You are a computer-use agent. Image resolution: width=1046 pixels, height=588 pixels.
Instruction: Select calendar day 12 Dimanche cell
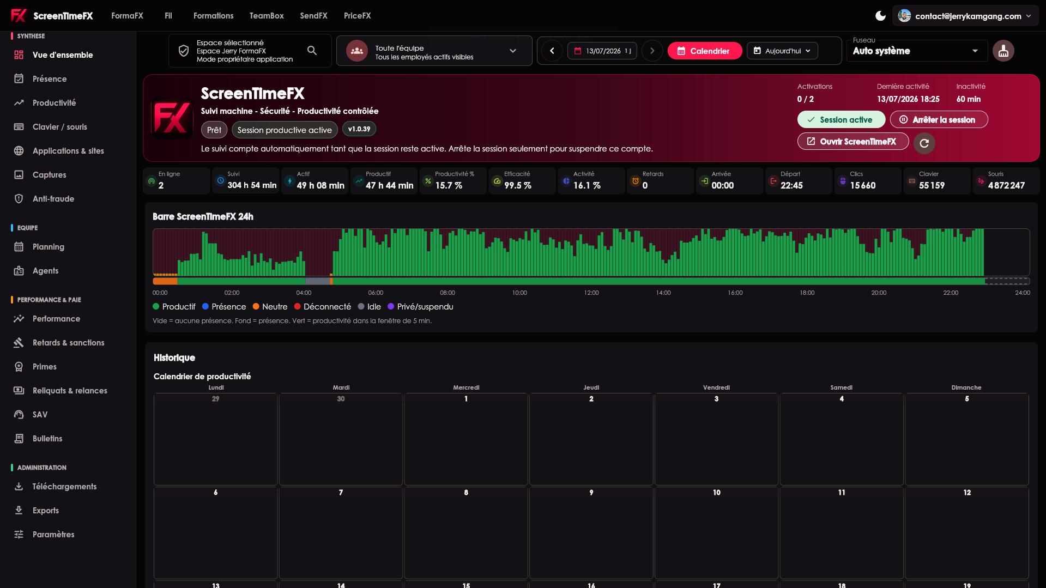[x=967, y=533]
